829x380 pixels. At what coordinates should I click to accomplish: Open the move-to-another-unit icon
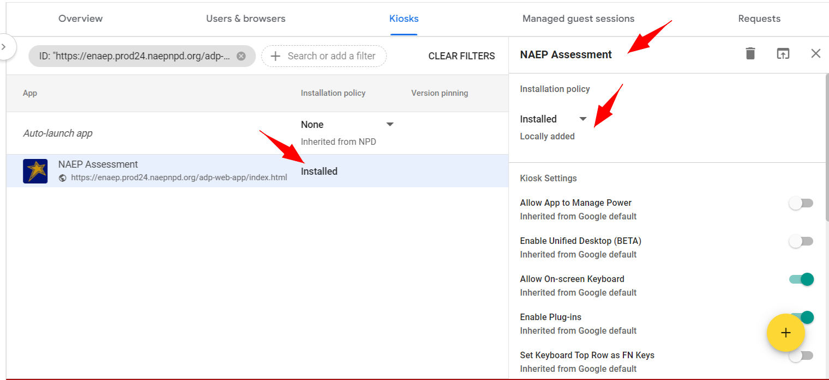pos(783,53)
